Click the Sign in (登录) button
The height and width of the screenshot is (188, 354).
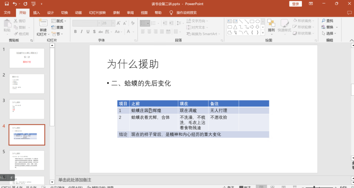[295, 3]
